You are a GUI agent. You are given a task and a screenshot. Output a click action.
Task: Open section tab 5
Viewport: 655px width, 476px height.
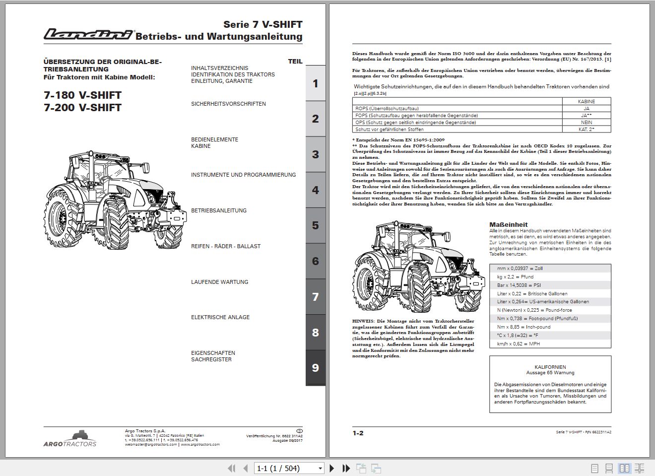pos(315,225)
